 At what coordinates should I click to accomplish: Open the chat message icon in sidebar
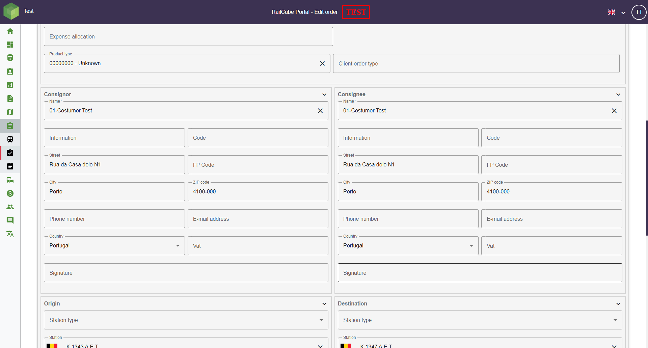(x=10, y=220)
